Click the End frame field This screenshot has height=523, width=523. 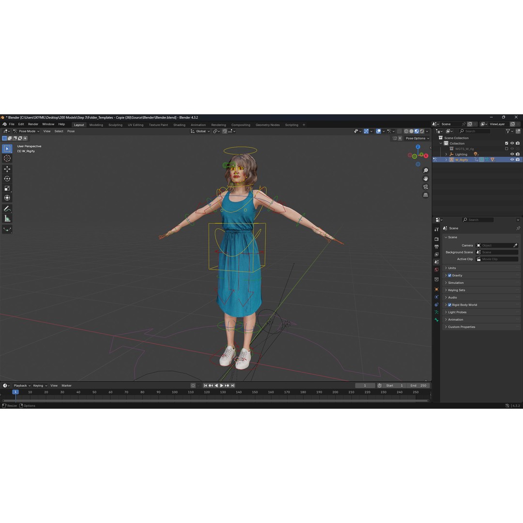[x=419, y=385]
